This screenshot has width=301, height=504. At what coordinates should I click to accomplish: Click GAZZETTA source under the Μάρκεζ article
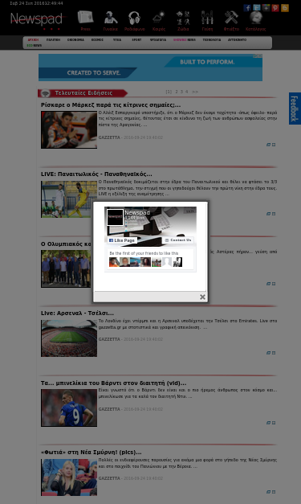(109, 137)
